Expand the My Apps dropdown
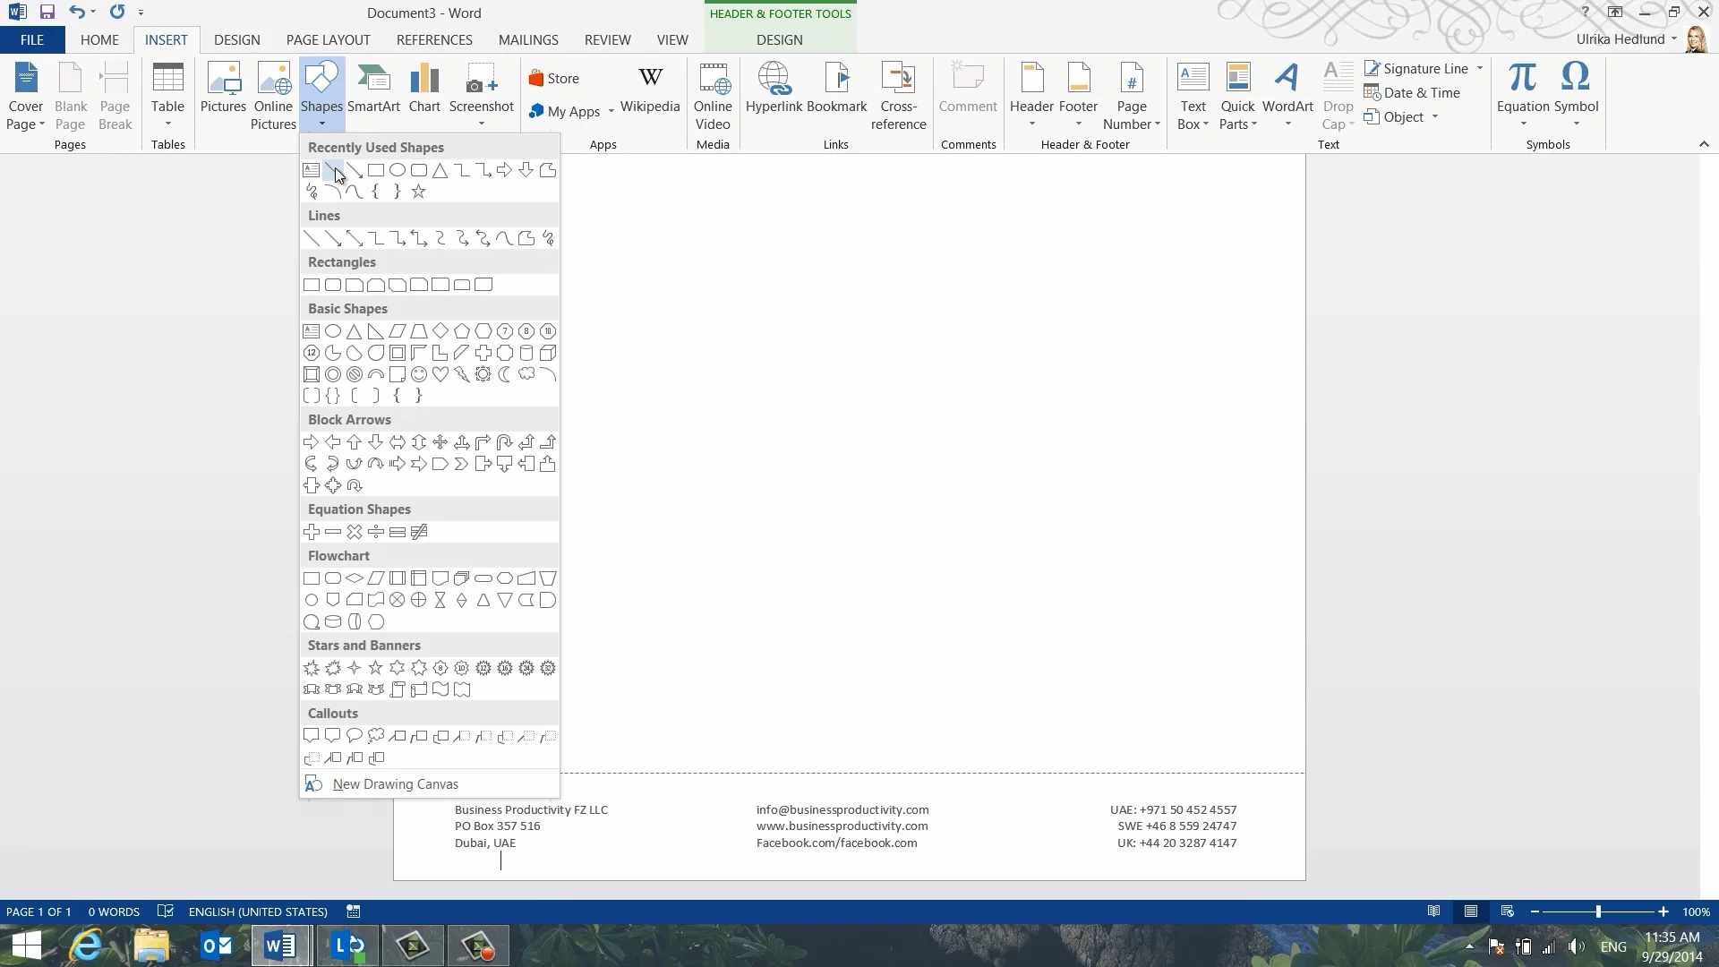1719x967 pixels. [611, 111]
